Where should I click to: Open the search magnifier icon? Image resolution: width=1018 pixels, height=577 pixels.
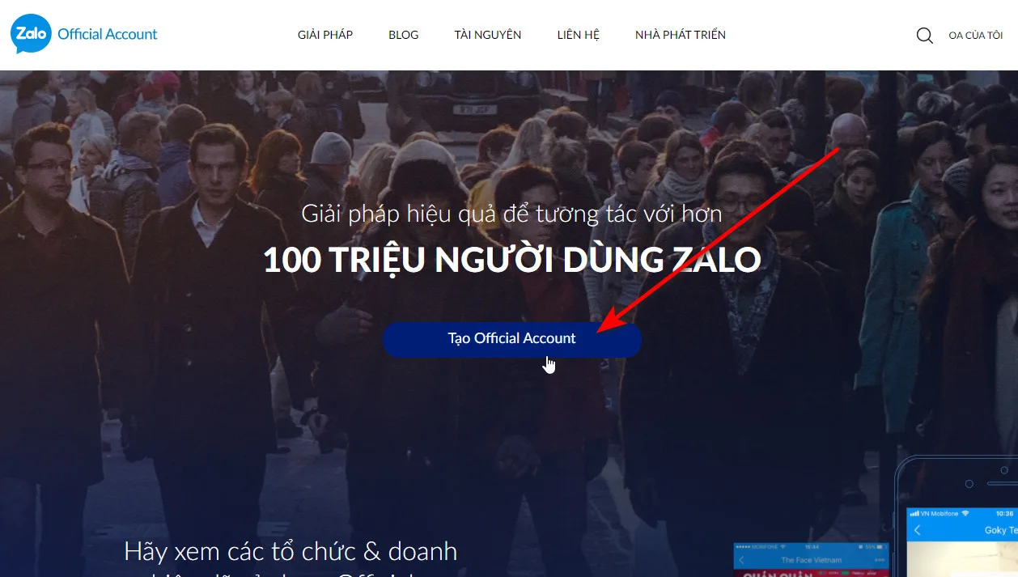tap(924, 36)
